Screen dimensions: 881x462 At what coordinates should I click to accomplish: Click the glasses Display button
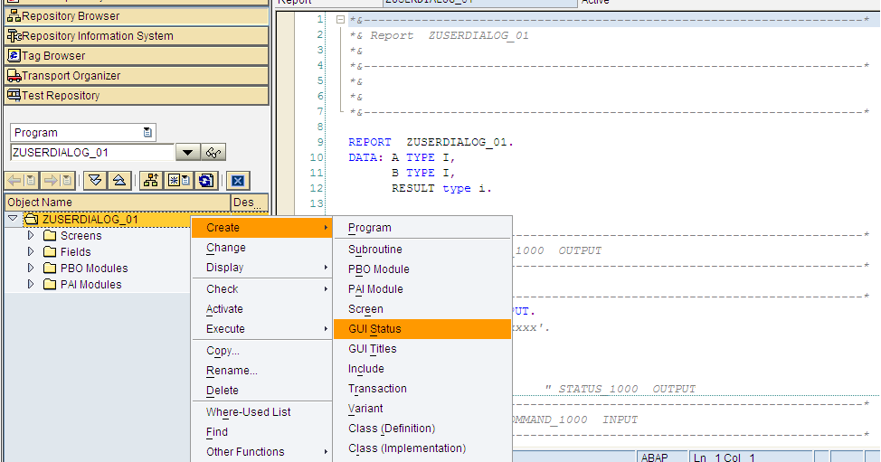click(x=213, y=152)
